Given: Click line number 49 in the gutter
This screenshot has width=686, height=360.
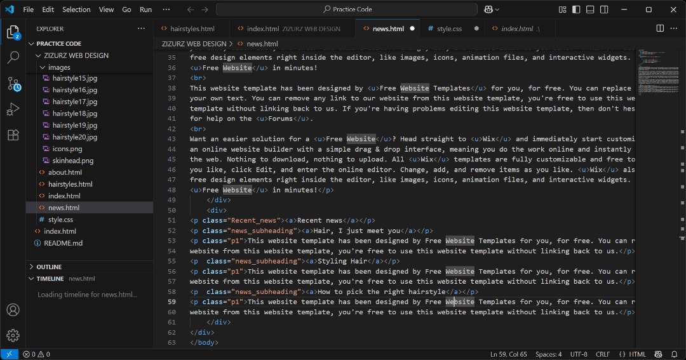Looking at the screenshot, I should click(171, 200).
